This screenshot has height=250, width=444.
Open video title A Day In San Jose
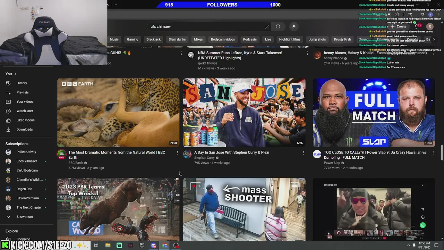(x=232, y=152)
